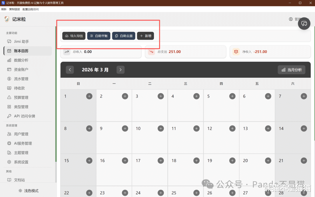The height and width of the screenshot is (197, 315).
Task: Add entry on day 1 plus icon
Action: click(89, 96)
